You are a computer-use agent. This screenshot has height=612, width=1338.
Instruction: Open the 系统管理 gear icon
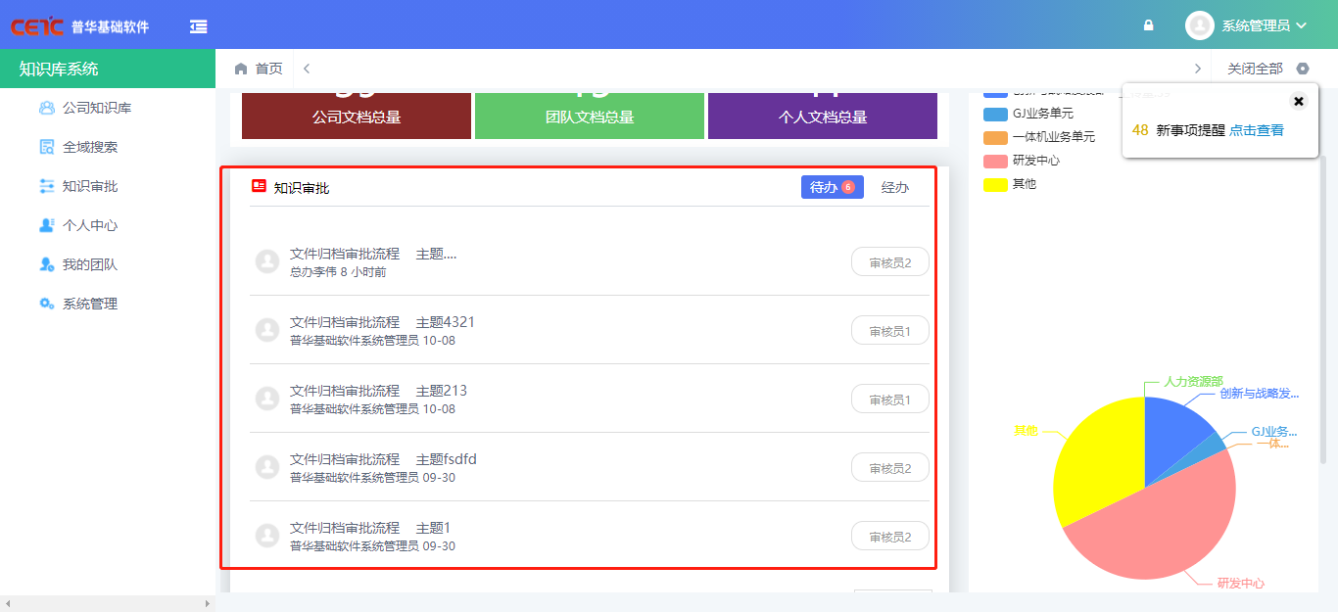(x=46, y=304)
